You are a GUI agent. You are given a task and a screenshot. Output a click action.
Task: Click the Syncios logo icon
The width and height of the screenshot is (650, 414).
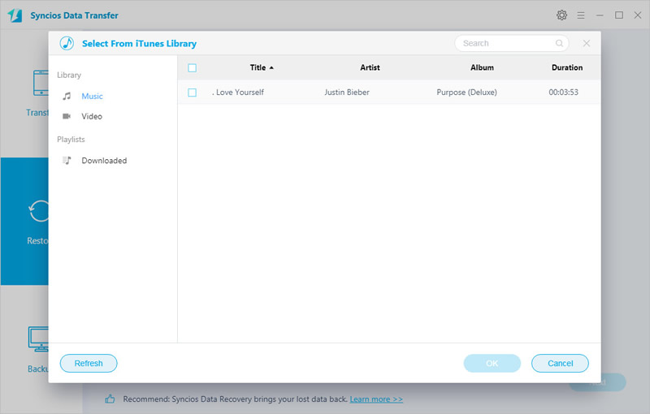(x=15, y=15)
